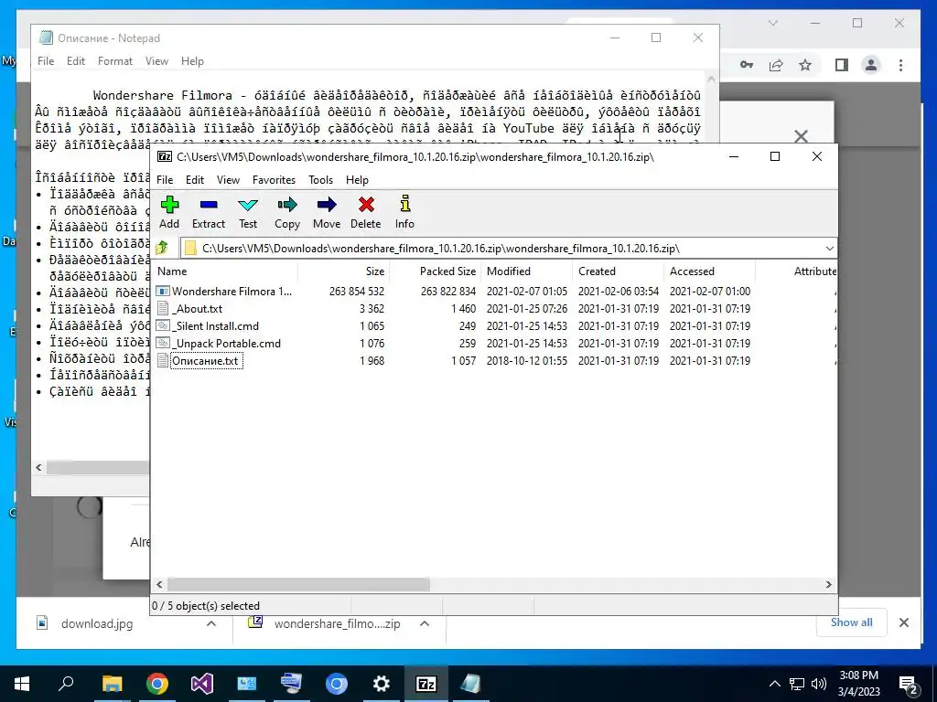Click Show all downloads button
Image resolution: width=937 pixels, height=702 pixels.
pos(851,622)
